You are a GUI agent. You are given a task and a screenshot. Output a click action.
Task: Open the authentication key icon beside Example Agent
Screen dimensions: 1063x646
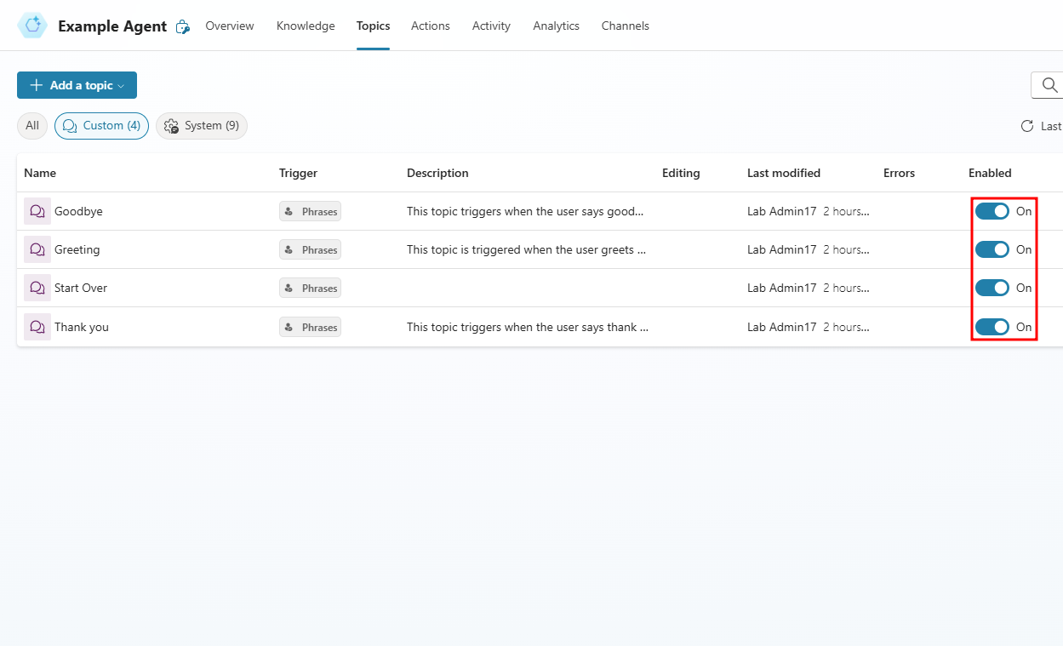(x=183, y=26)
